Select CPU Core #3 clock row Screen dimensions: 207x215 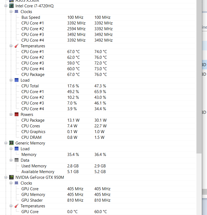pyautogui.click(x=98, y=35)
